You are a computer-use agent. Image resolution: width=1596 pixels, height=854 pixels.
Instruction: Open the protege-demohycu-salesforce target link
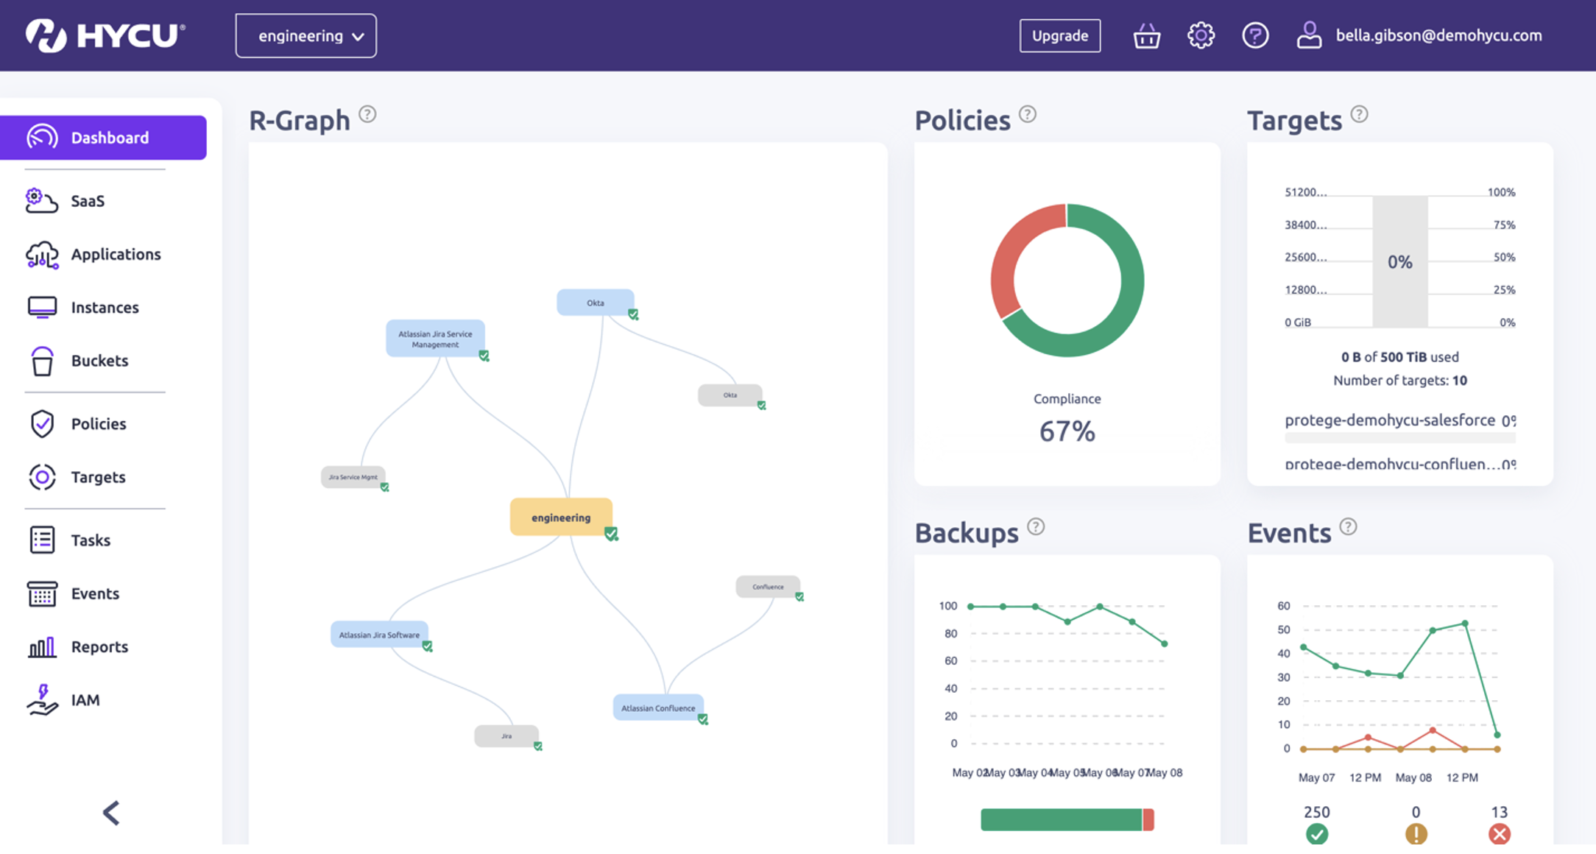1397,420
